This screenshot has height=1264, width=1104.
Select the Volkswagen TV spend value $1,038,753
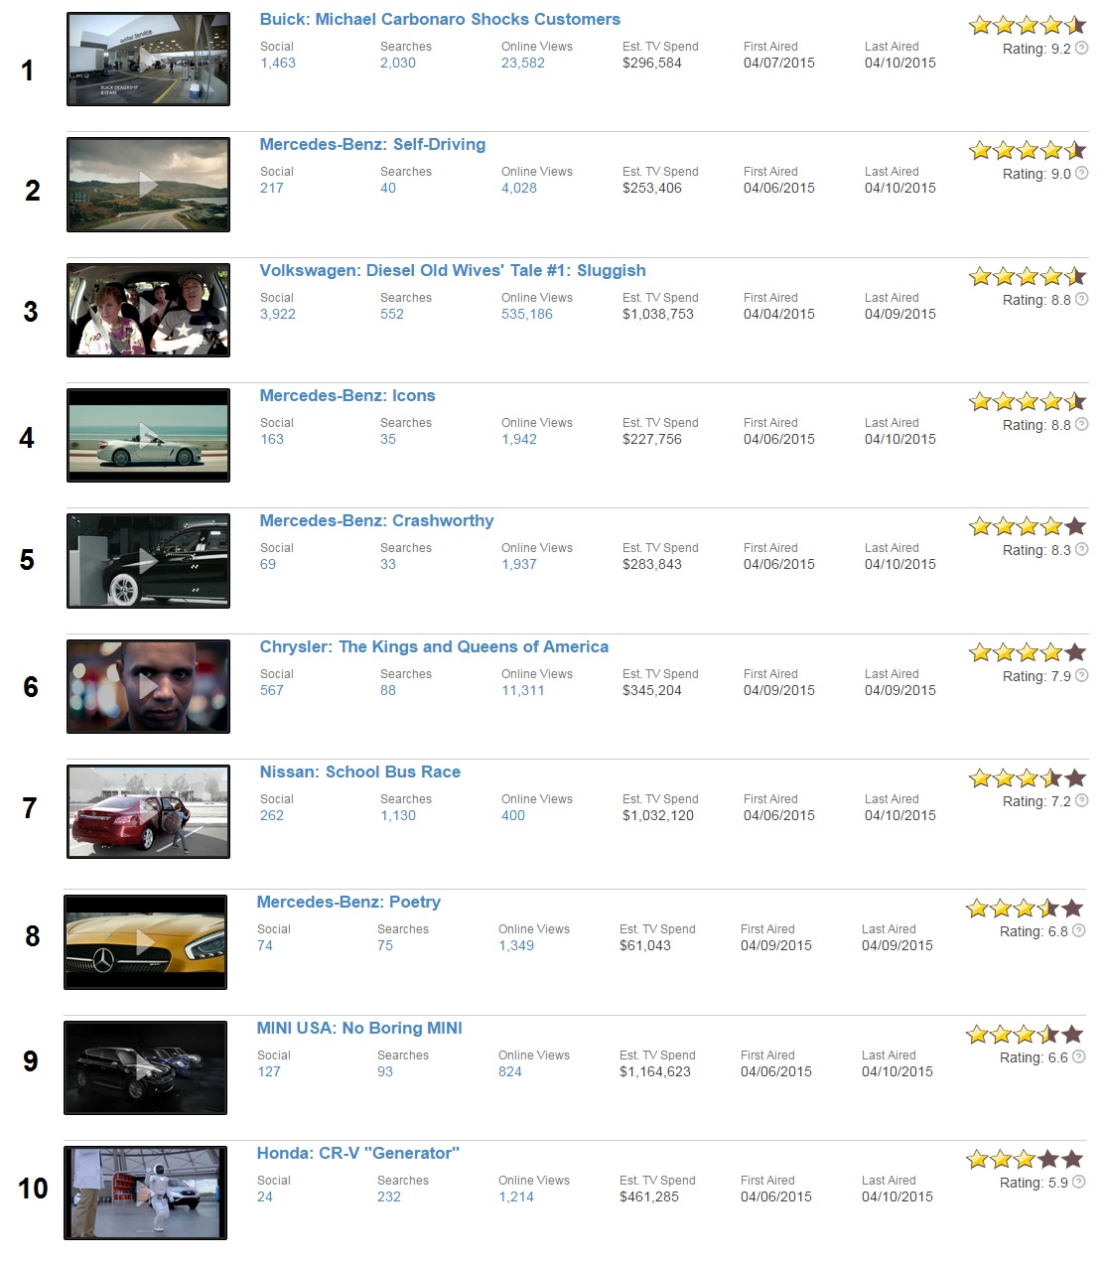coord(658,314)
